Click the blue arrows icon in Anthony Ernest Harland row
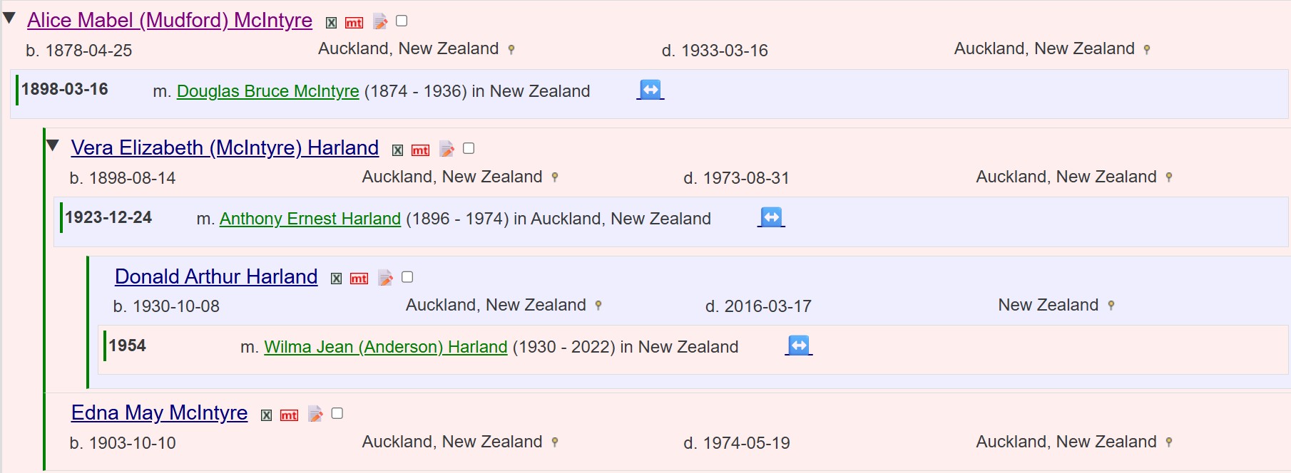 pyautogui.click(x=771, y=217)
